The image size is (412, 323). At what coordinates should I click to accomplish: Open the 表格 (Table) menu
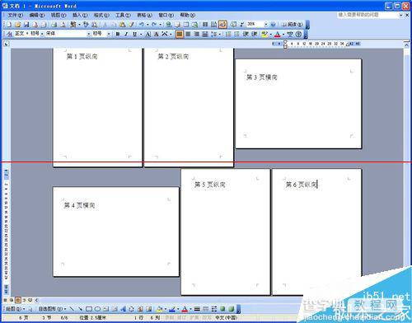(144, 15)
